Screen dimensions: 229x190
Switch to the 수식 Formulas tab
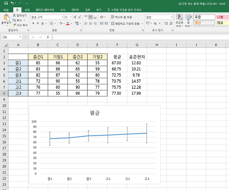tap(63, 10)
